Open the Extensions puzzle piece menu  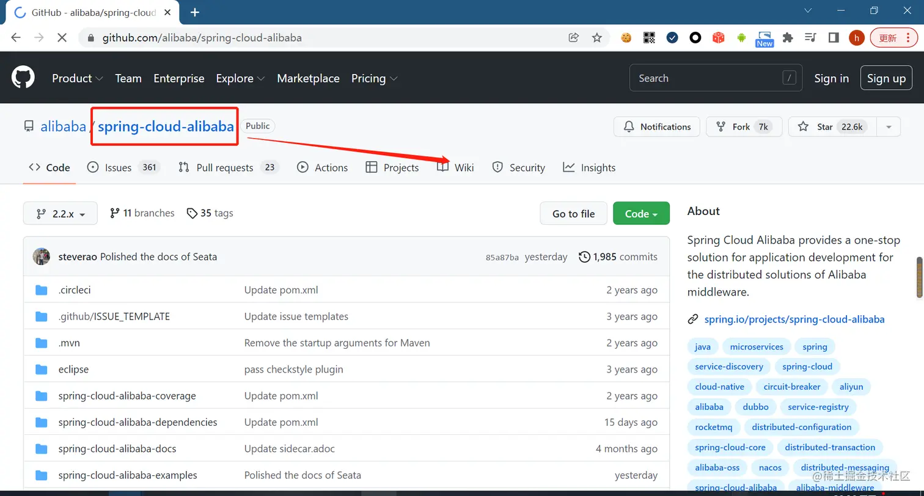pos(788,38)
